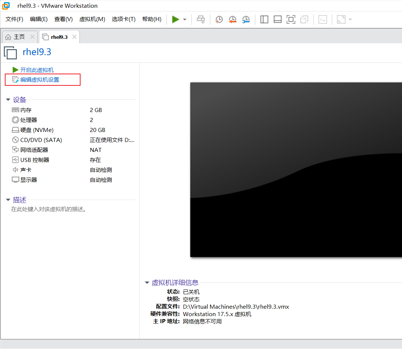Take a snapshot using the clock-plus icon
Viewport: 402px width, 349px height.
coord(219,19)
